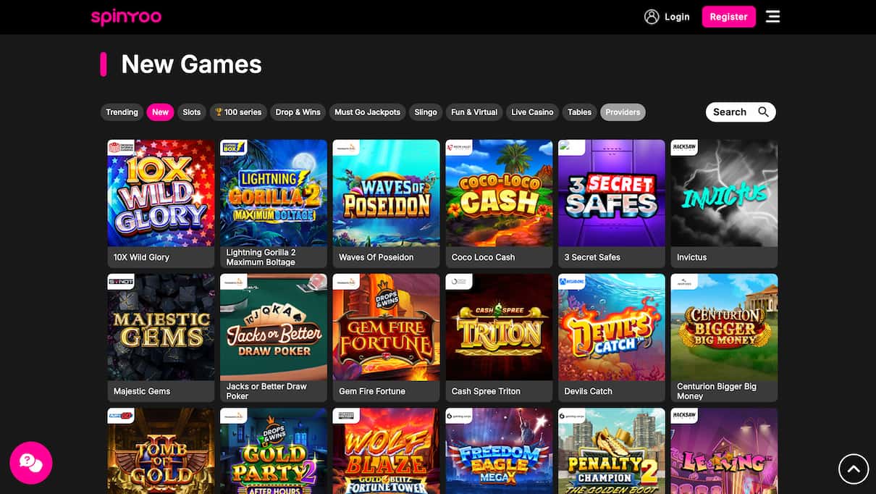The height and width of the screenshot is (494, 876).
Task: Click the Hacksaw provider badge on Invictus
Action: tap(684, 148)
